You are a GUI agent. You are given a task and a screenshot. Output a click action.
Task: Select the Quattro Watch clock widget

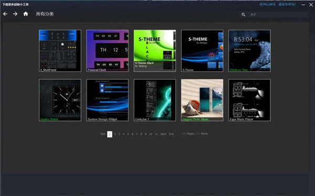(x=60, y=100)
